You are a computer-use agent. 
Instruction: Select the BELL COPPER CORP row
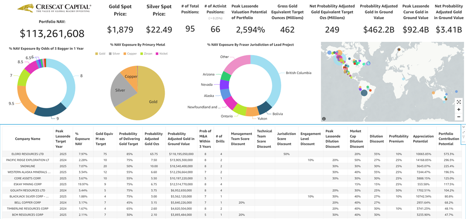pyautogui.click(x=232, y=202)
